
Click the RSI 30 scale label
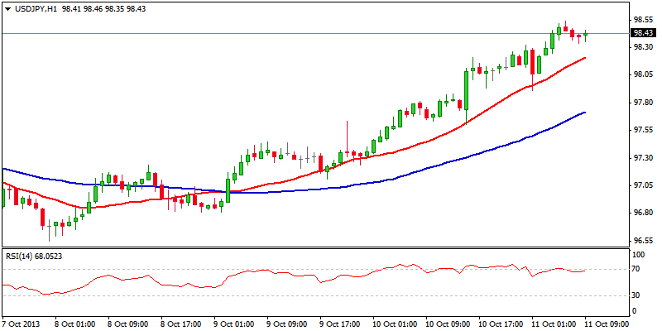[x=637, y=295]
